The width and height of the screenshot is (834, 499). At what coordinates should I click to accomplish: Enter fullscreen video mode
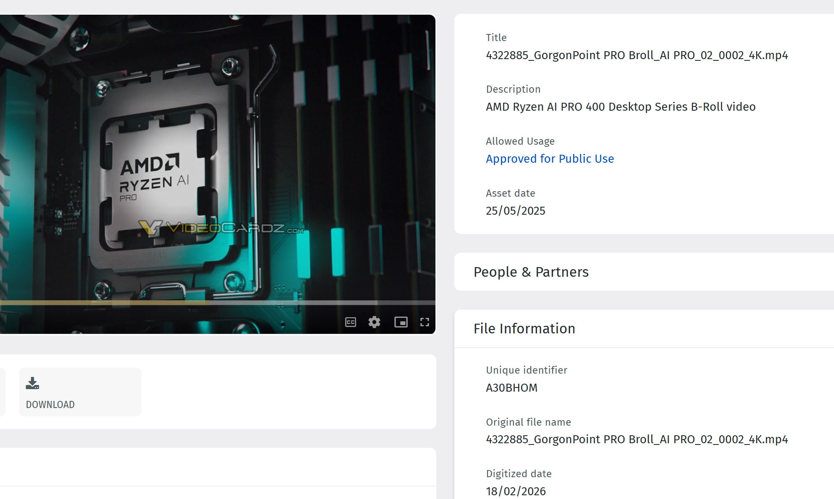(x=425, y=322)
